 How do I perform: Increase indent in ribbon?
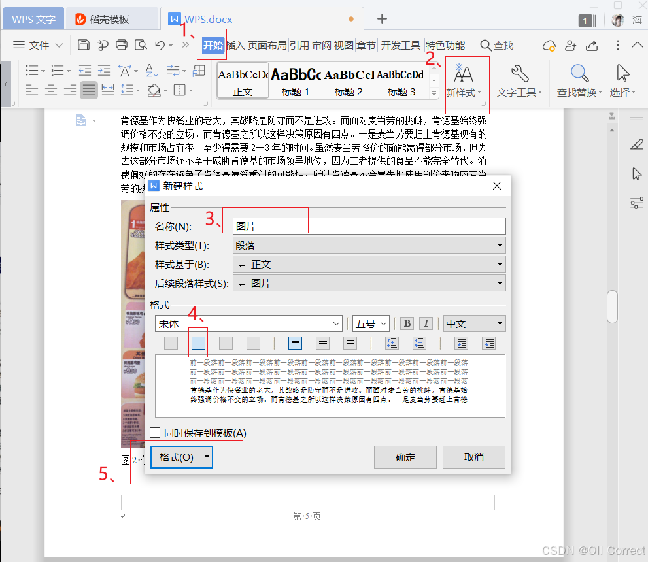pyautogui.click(x=104, y=71)
